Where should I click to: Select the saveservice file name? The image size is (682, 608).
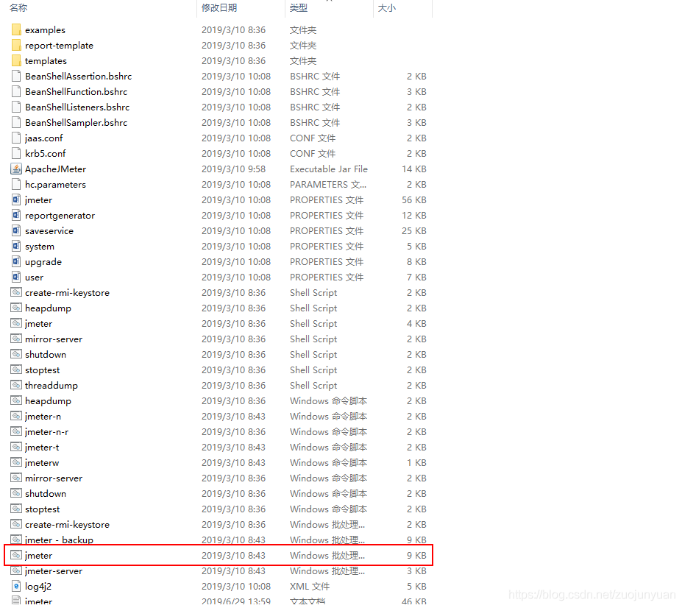(x=49, y=230)
